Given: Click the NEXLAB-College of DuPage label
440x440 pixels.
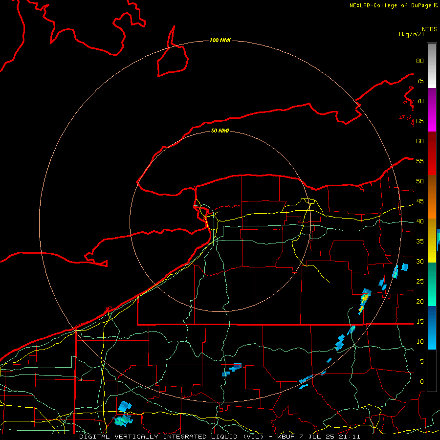Looking at the screenshot, I should [390, 5].
